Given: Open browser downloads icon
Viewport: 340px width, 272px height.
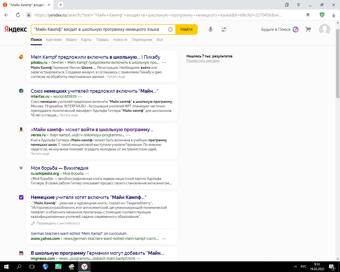Looking at the screenshot, I should click(x=334, y=15).
